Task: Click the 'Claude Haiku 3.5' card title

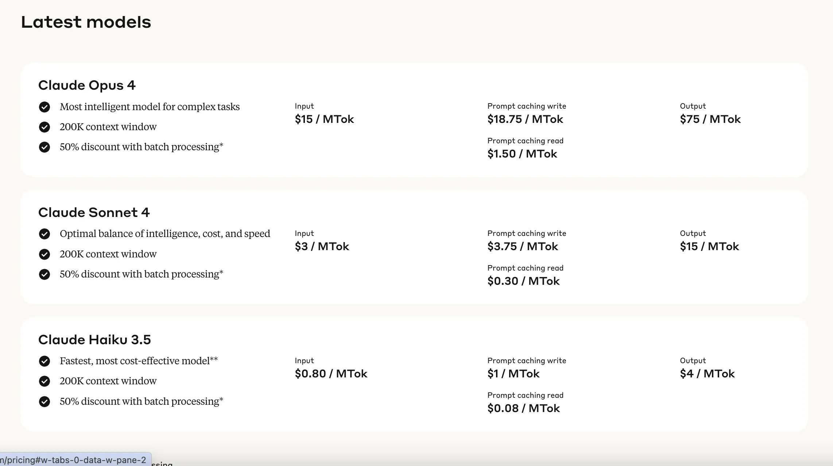Action: click(x=94, y=339)
